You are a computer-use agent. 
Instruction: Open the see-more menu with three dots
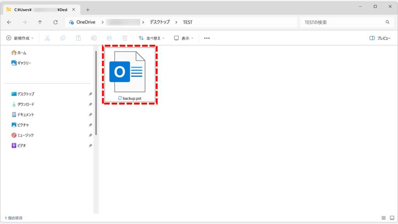206,38
